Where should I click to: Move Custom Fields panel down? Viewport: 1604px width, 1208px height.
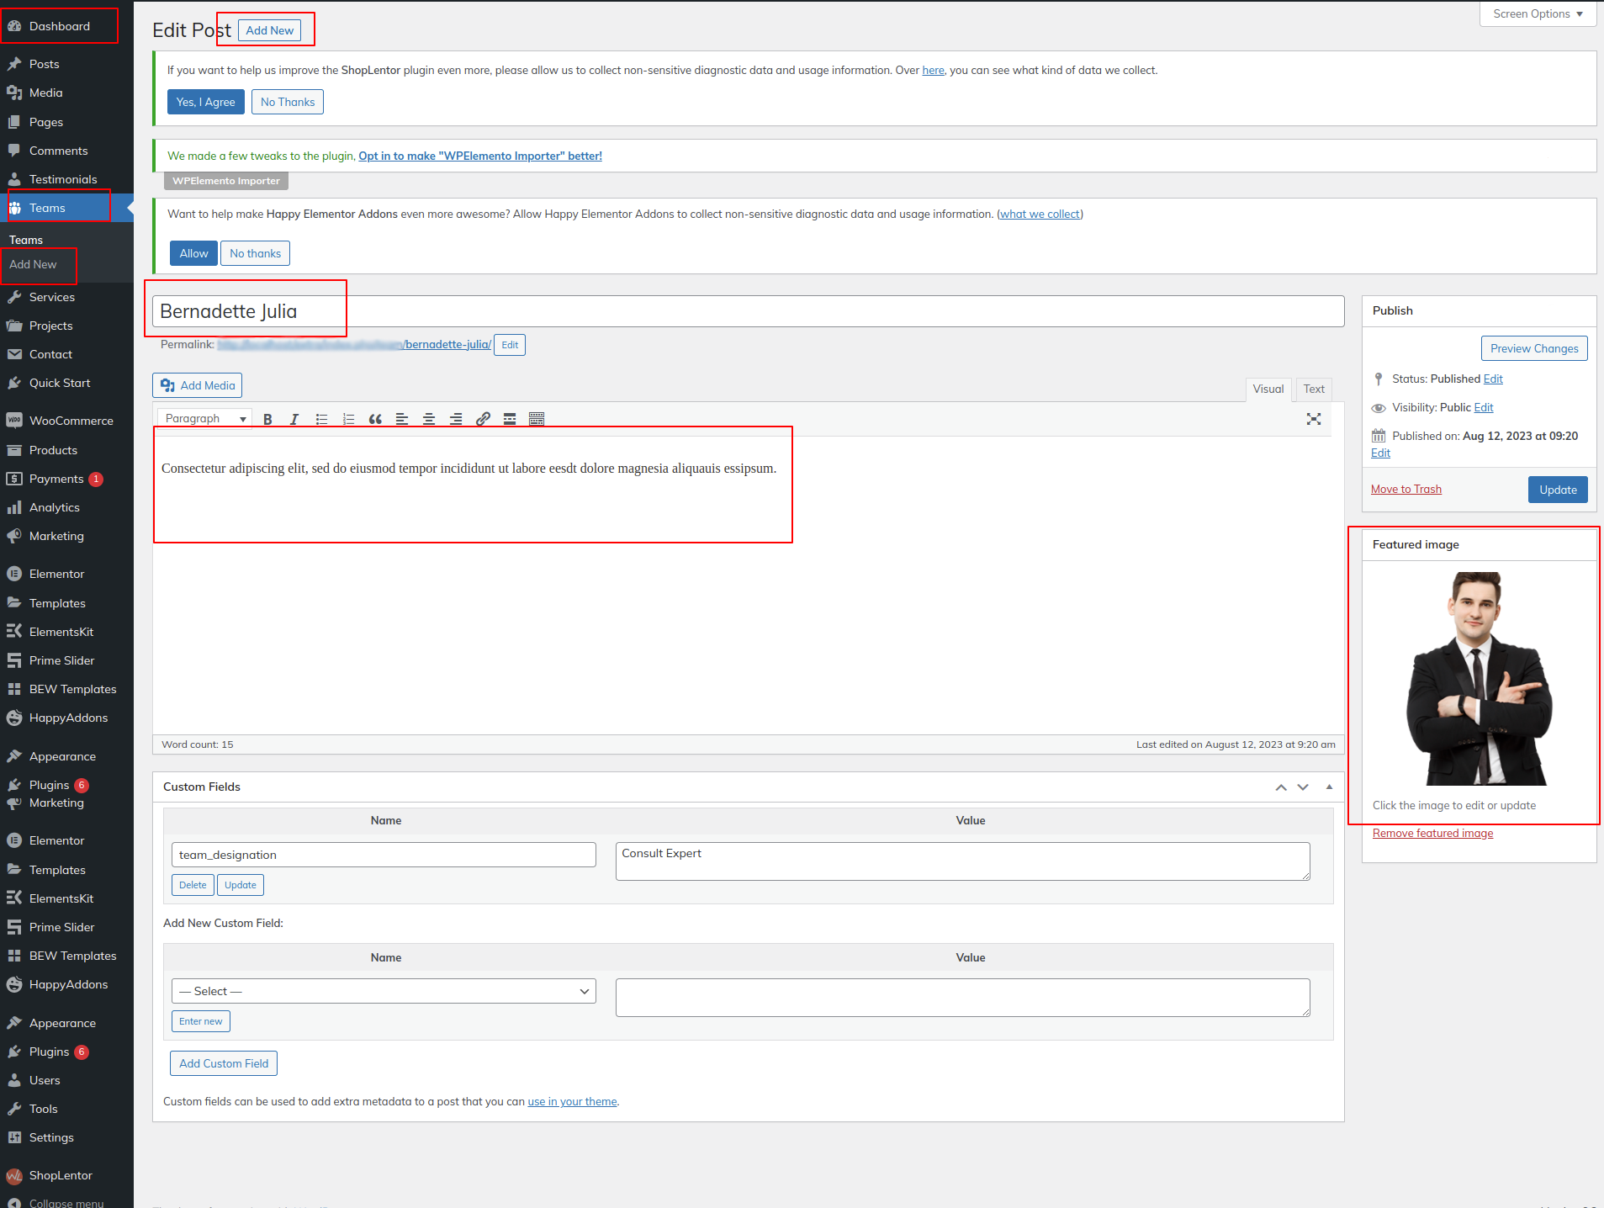(x=1303, y=787)
